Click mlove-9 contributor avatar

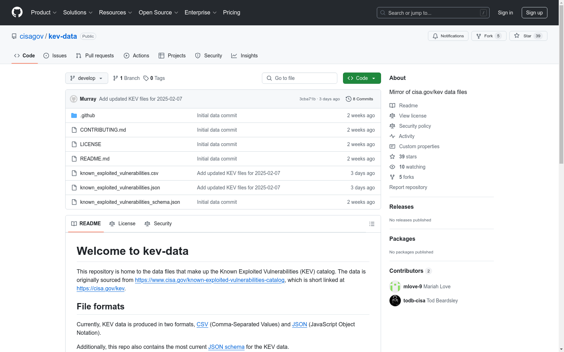coord(395,287)
